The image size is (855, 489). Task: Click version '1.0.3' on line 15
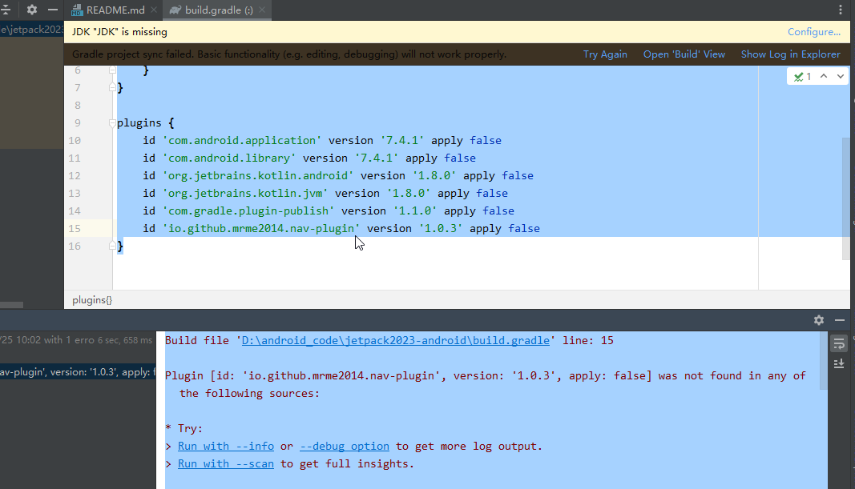(440, 228)
